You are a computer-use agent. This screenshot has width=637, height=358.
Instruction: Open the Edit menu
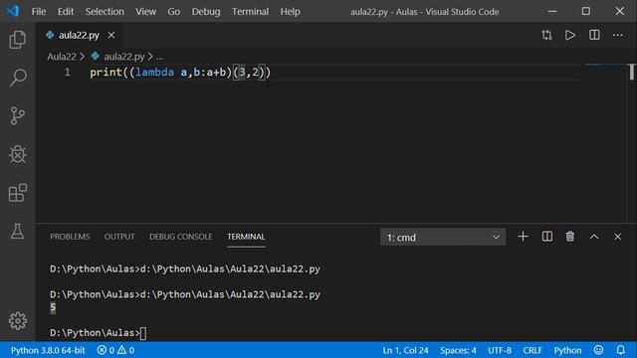(x=66, y=11)
